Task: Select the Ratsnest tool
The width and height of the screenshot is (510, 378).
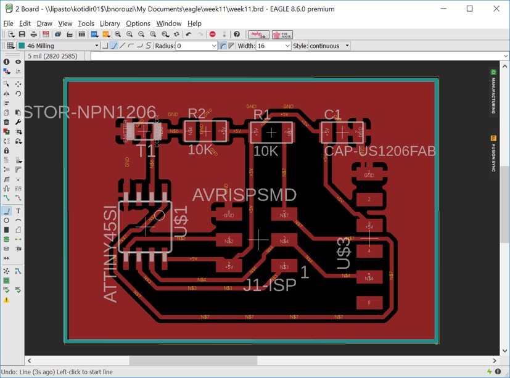Action: coord(6,271)
